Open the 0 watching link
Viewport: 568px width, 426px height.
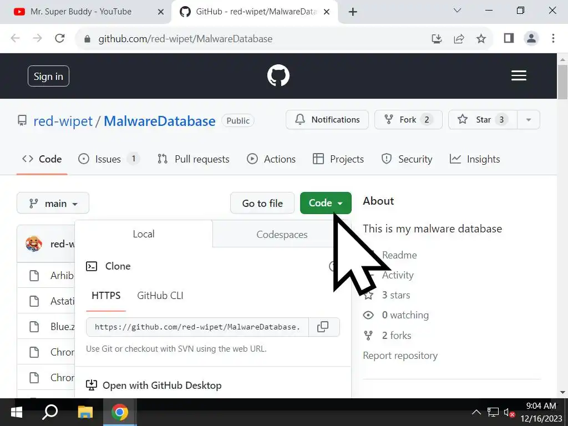[405, 315]
